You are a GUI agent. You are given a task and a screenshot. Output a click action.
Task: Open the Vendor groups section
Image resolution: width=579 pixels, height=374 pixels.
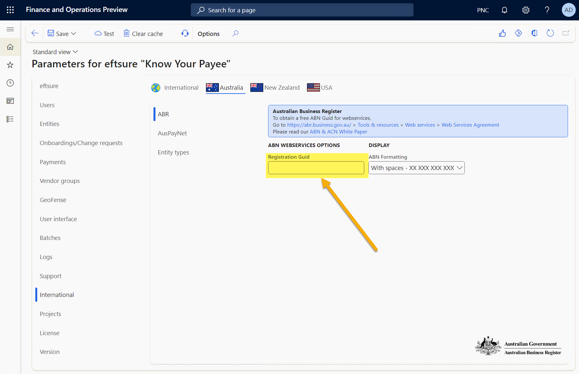[60, 181]
